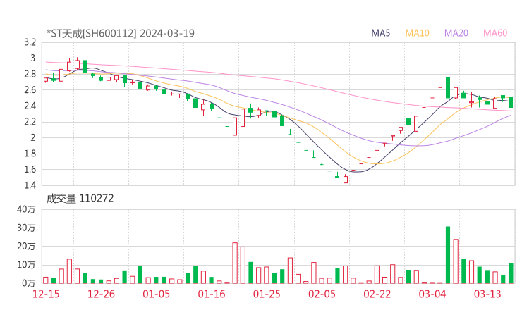Click the 01-25 date label
Viewport: 522px width, 310px height.
(267, 294)
